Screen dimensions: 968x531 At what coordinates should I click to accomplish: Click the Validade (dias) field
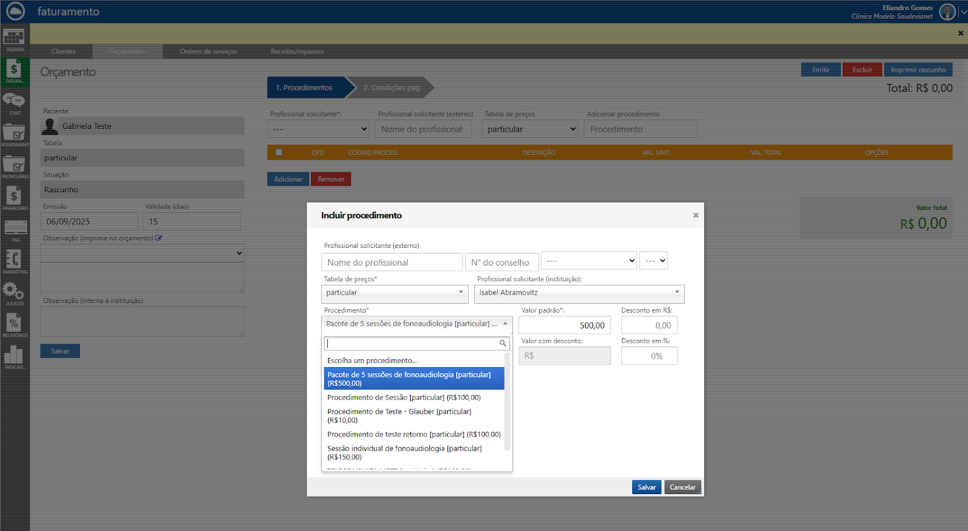click(192, 221)
